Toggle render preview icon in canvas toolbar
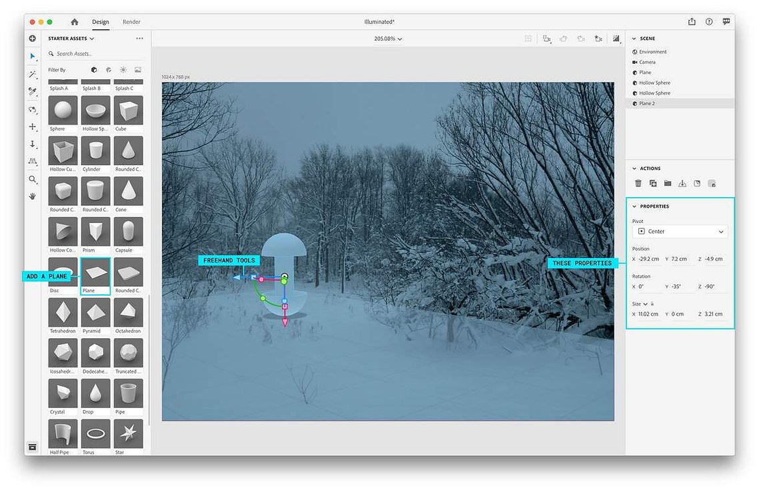Screen dimensions: 759x490 (616, 38)
